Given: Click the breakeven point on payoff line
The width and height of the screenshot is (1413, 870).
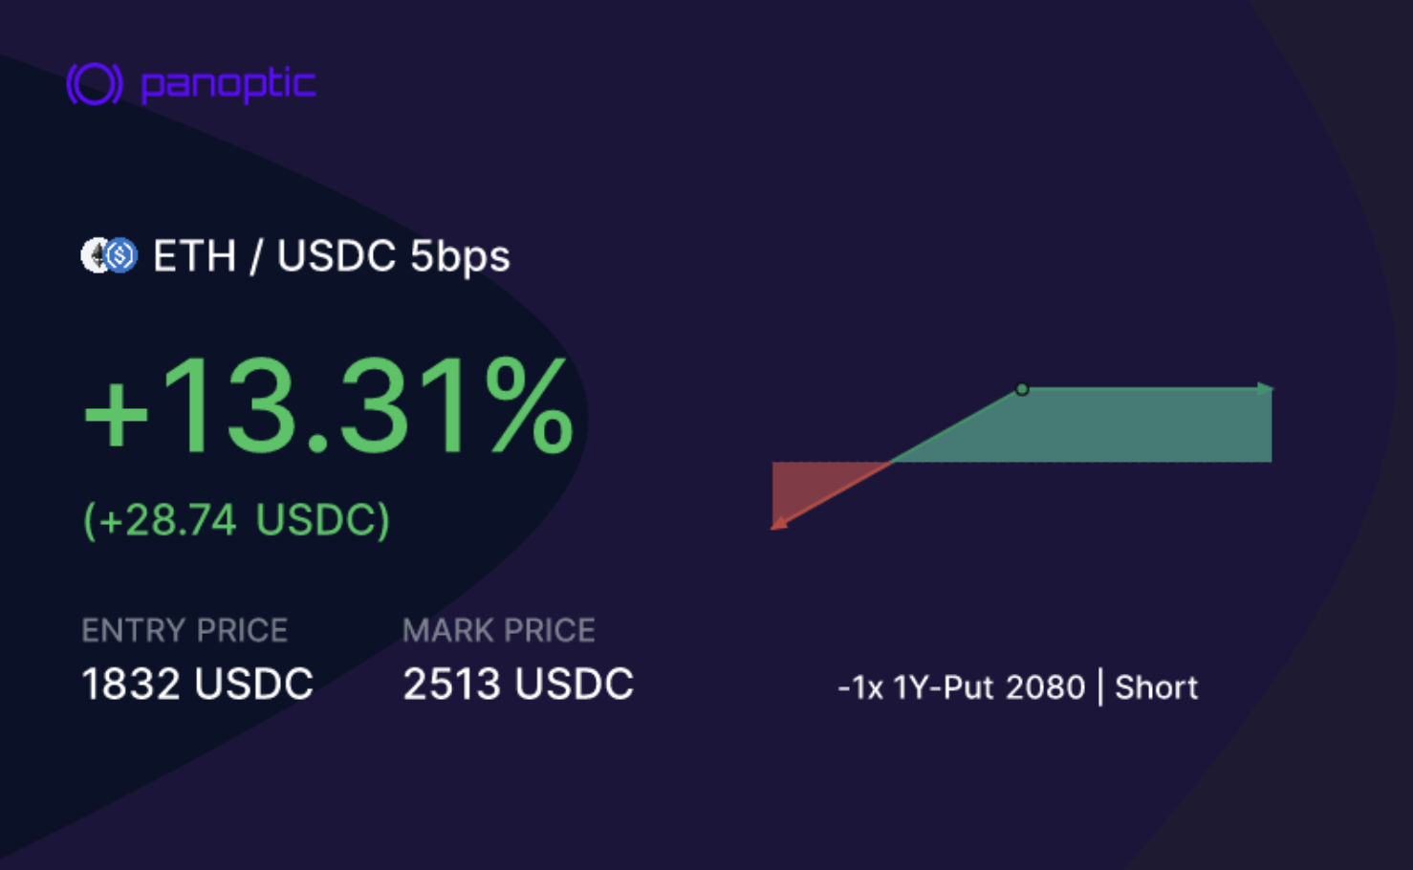Looking at the screenshot, I should (x=892, y=463).
